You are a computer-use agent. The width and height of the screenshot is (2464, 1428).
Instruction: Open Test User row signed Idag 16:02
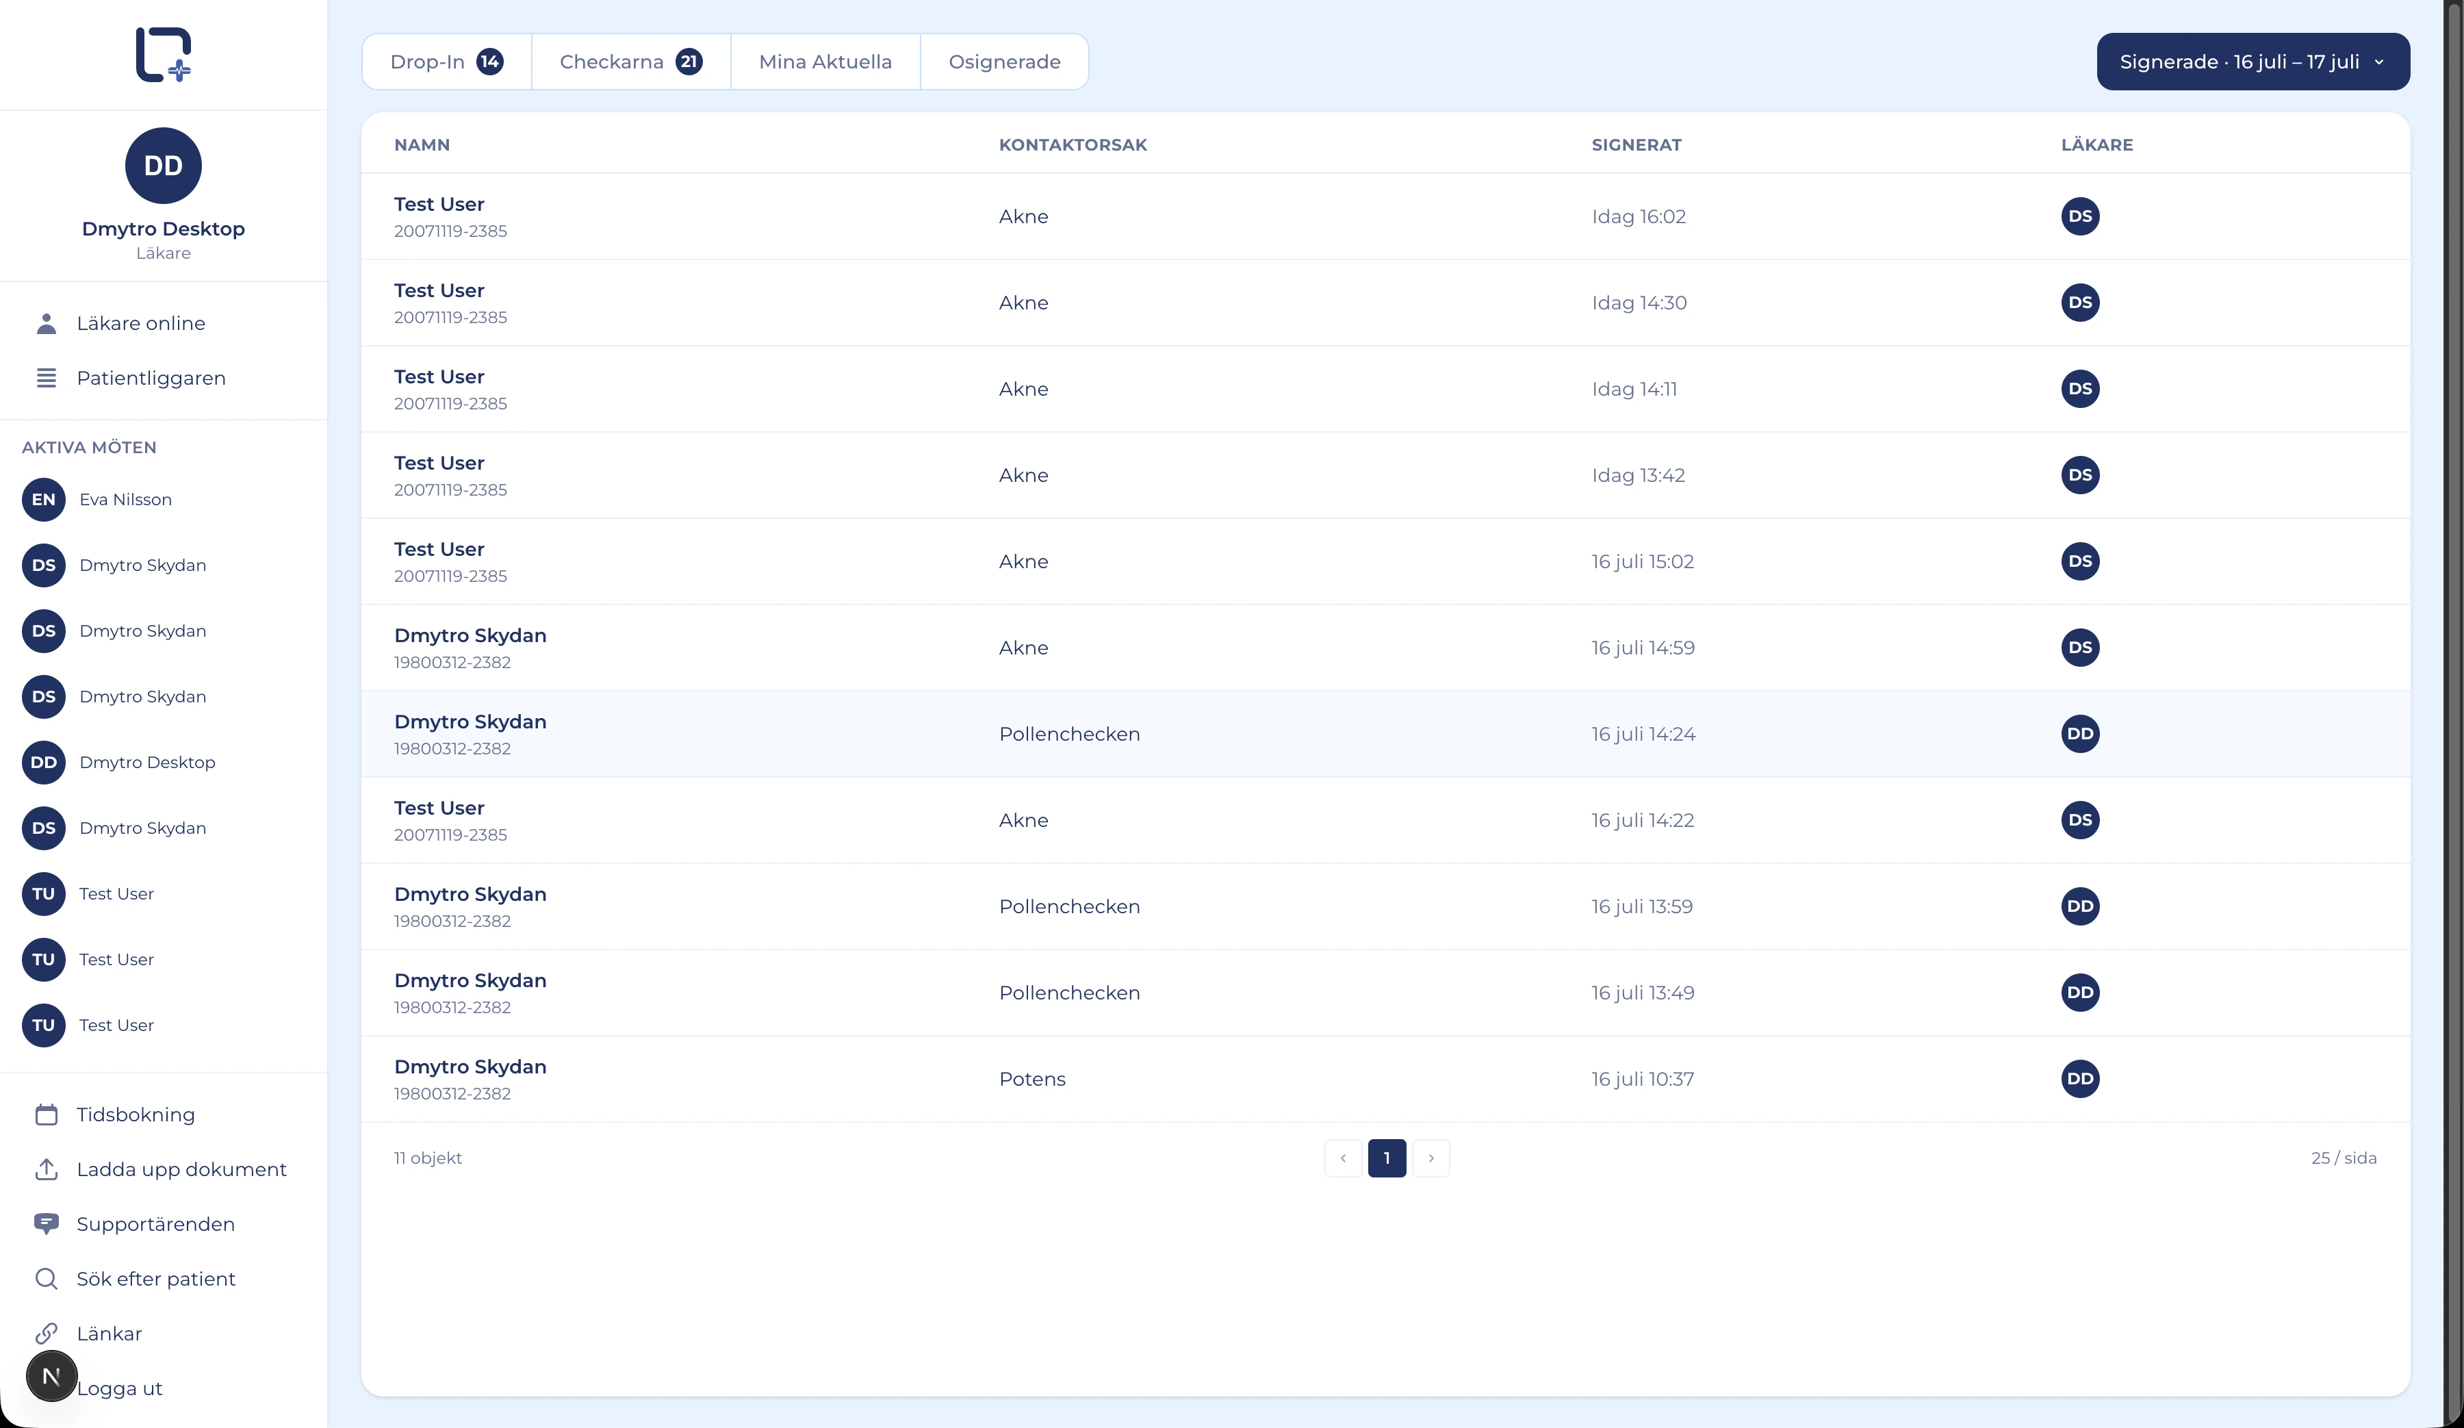1385,216
